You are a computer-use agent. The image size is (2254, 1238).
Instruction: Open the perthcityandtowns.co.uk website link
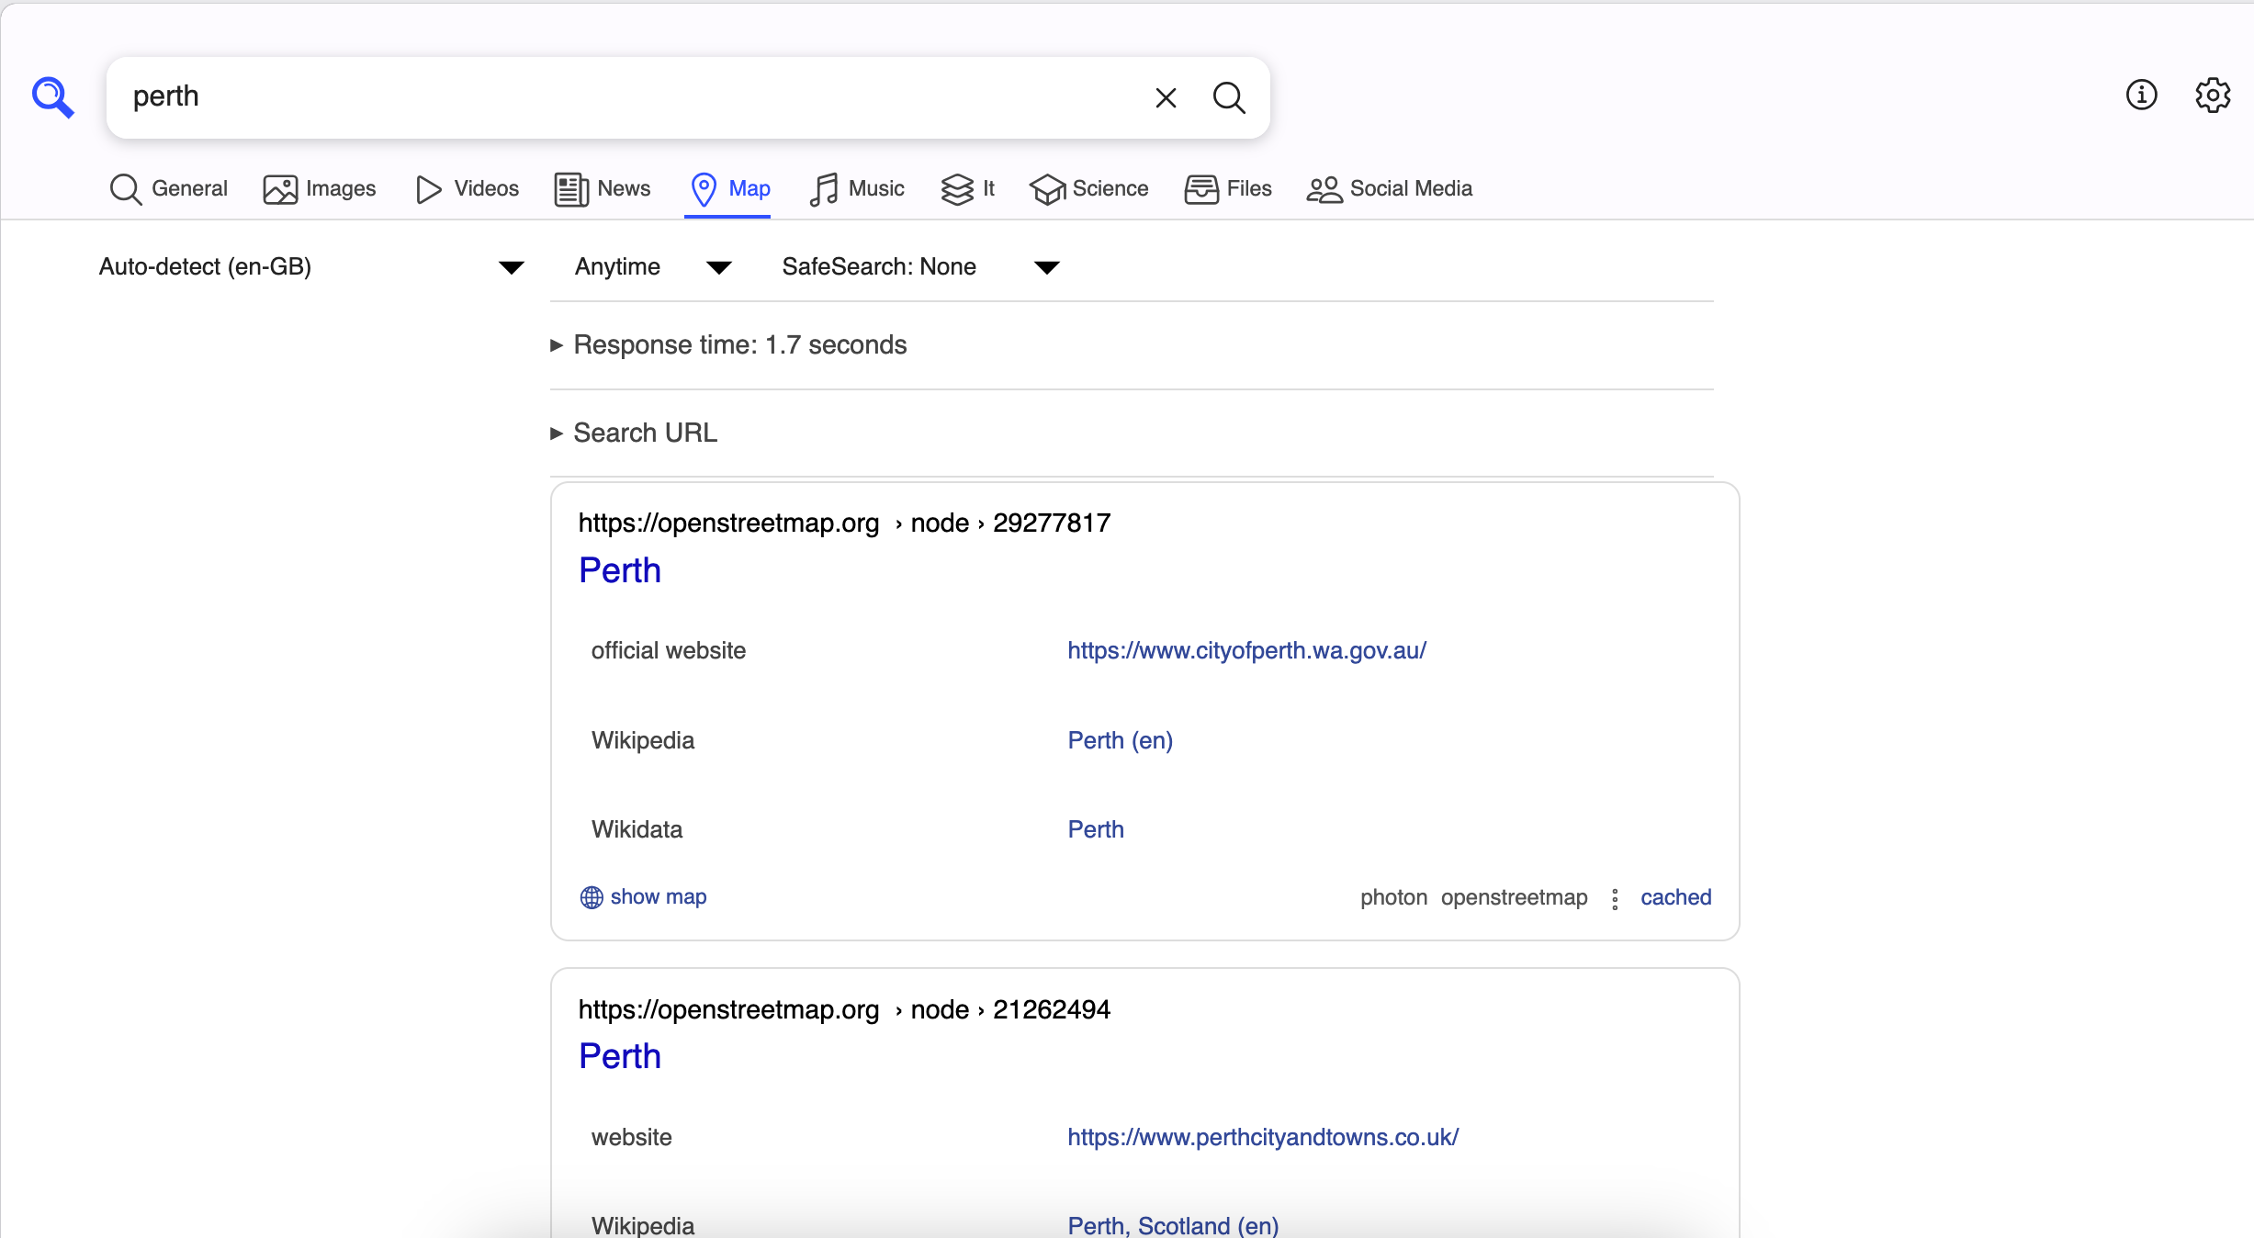(x=1263, y=1137)
